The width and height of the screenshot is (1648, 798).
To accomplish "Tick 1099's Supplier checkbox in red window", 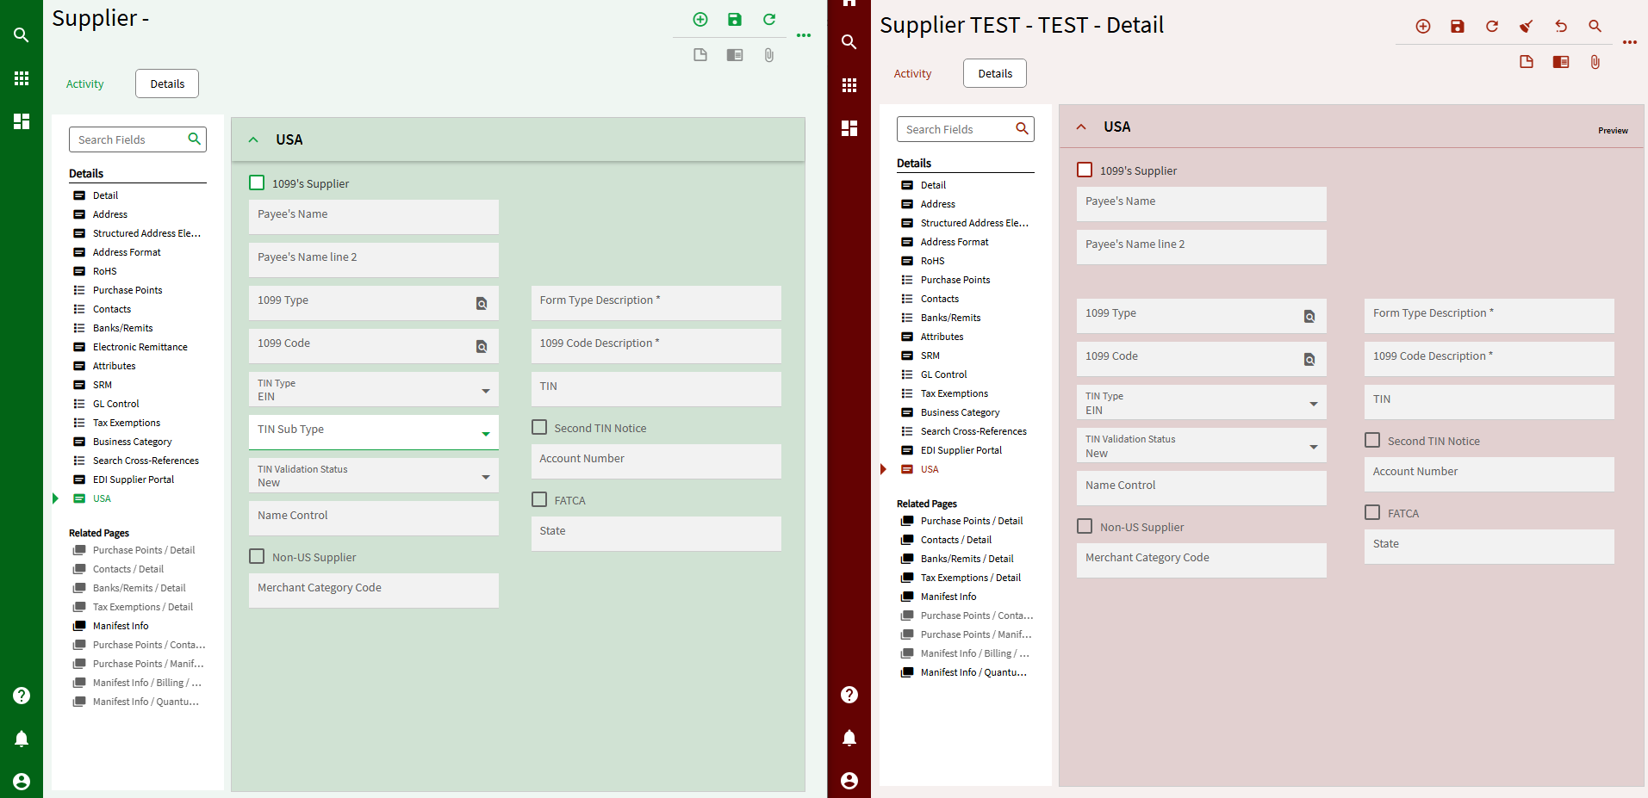I will (x=1085, y=170).
